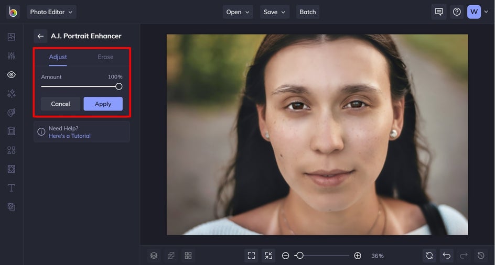The height and width of the screenshot is (265, 495).
Task: Select the Text tool sidebar icon
Action: tap(12, 188)
